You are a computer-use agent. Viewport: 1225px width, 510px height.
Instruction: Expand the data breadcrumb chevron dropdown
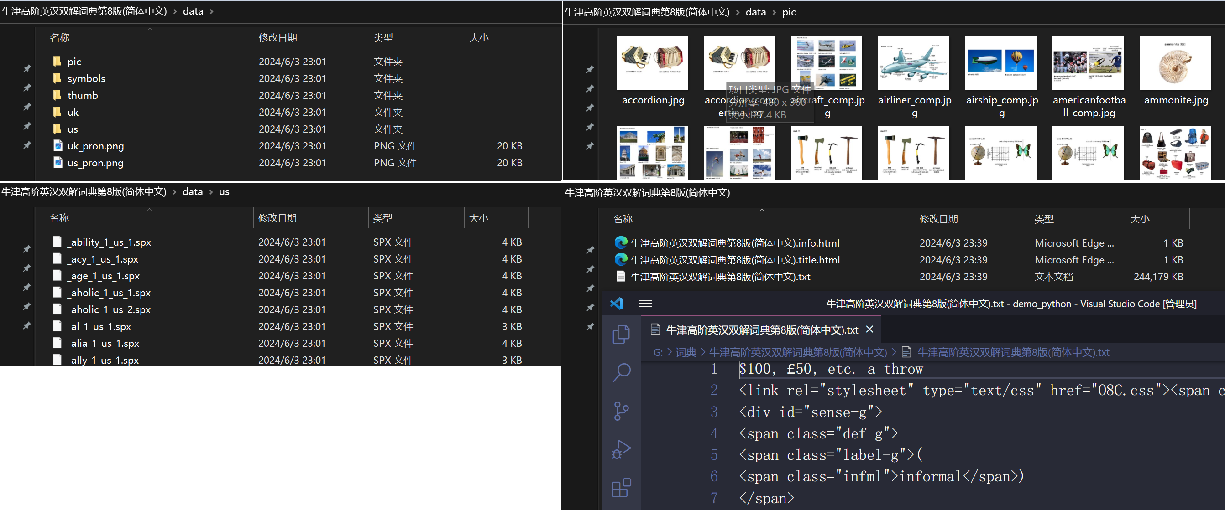[x=212, y=11]
